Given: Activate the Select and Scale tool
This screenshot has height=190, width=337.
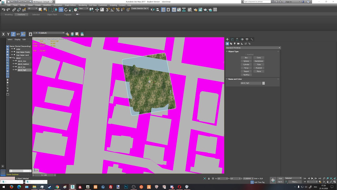Looking at the screenshot, I should point(71,10).
